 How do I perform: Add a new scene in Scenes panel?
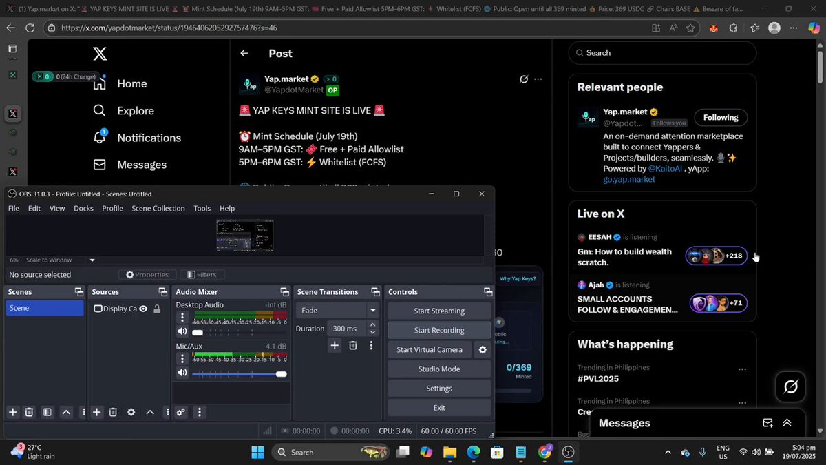point(12,412)
